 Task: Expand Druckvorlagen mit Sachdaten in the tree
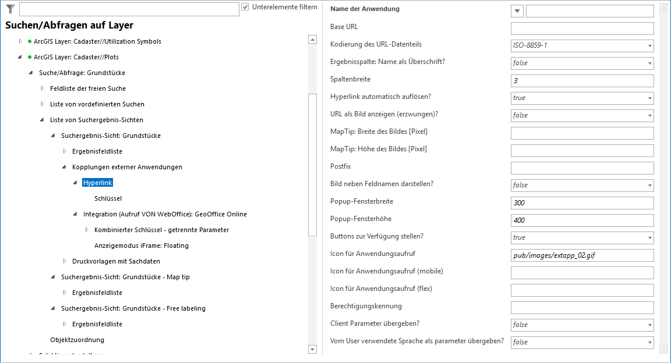[64, 261]
